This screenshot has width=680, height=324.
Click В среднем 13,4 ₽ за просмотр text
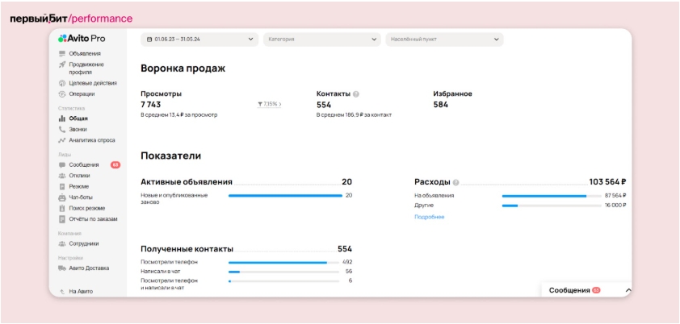click(x=179, y=115)
